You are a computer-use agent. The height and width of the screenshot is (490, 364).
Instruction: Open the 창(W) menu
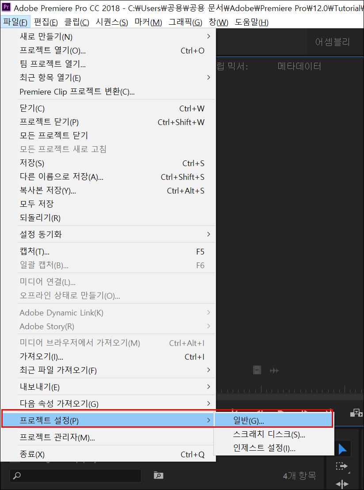[218, 22]
